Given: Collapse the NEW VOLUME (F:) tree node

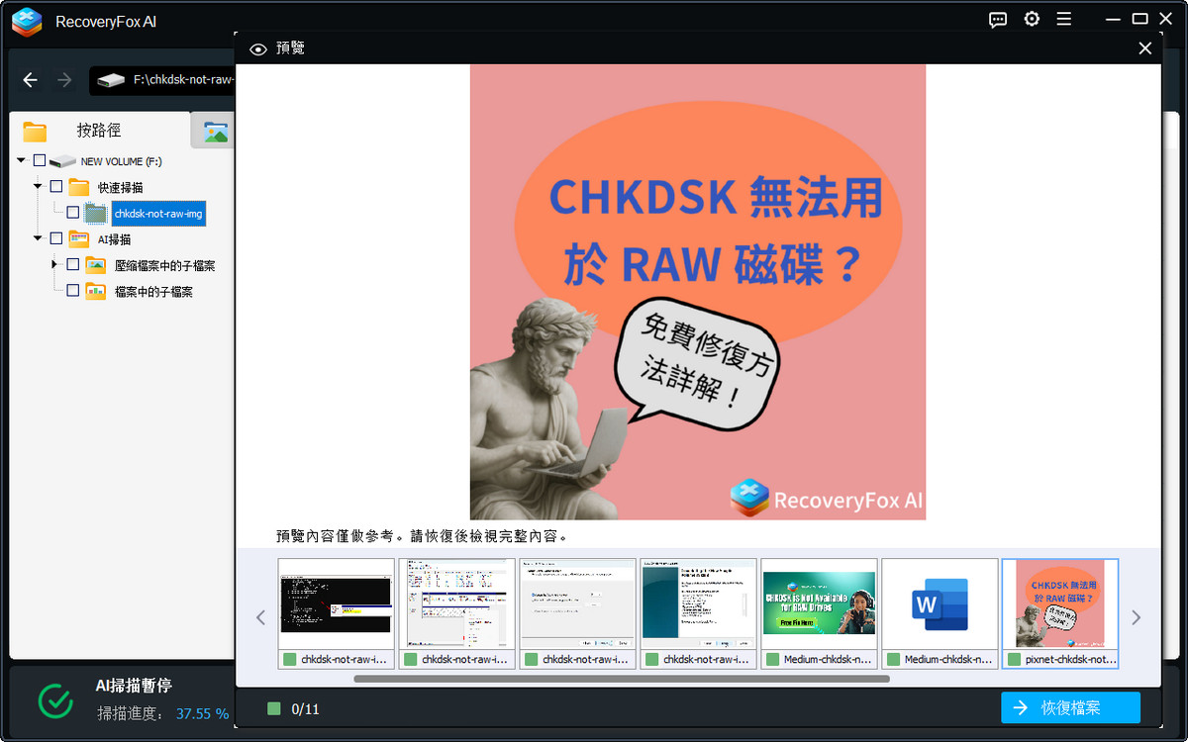Looking at the screenshot, I should click(x=21, y=160).
